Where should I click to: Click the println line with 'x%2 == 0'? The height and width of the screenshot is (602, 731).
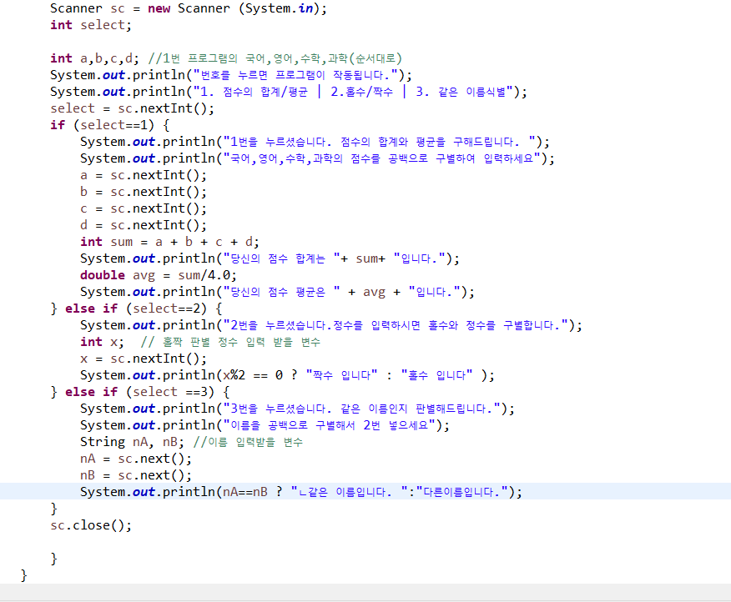[287, 375]
